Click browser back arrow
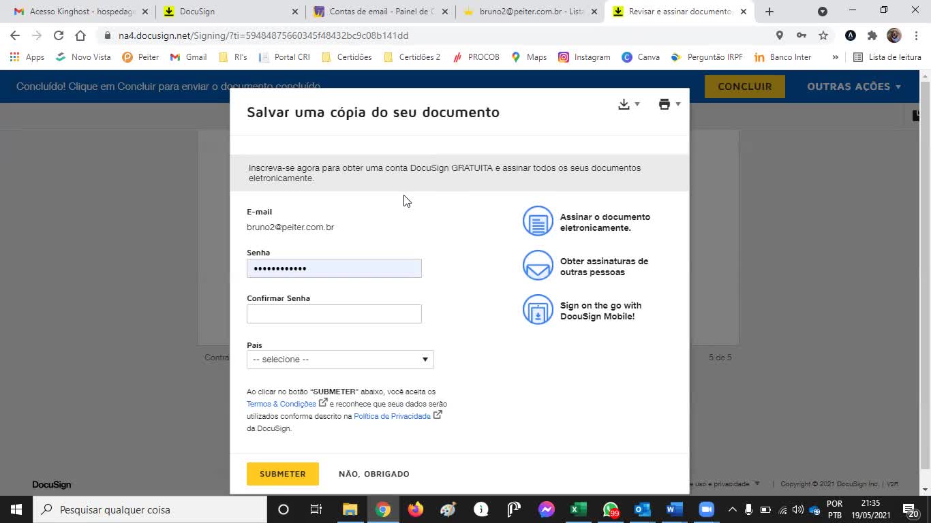 coord(15,35)
